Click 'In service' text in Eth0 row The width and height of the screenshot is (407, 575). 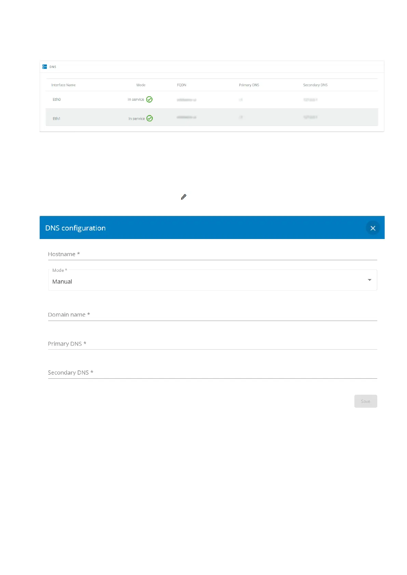(136, 99)
